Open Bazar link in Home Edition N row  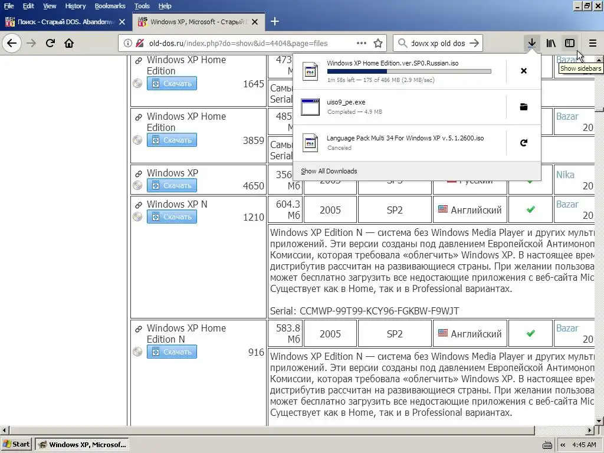click(567, 328)
